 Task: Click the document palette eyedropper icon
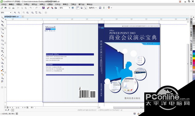[8, 110]
